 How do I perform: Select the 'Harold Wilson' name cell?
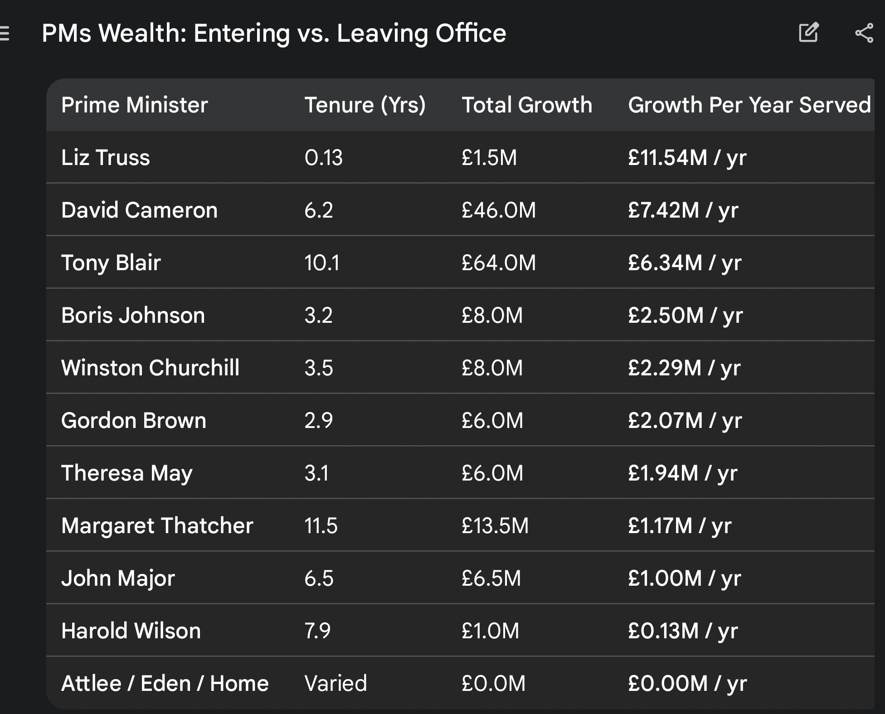(x=131, y=631)
